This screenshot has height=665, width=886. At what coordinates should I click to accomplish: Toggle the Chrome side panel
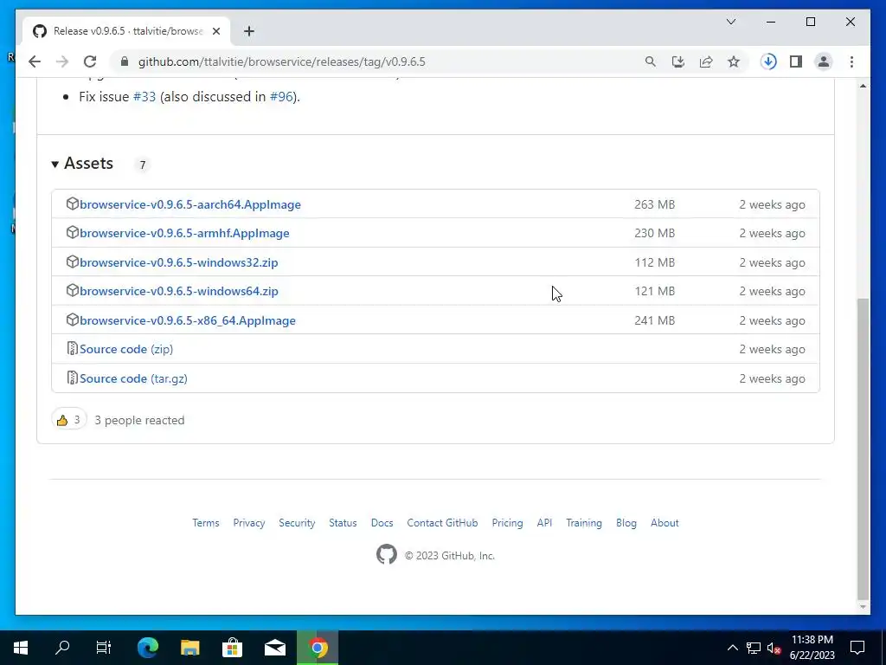coord(796,61)
